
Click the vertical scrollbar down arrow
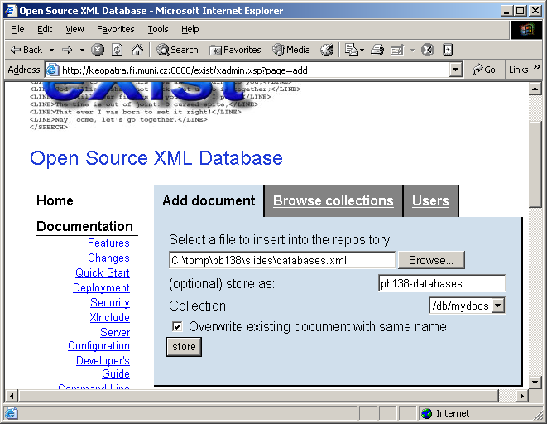pos(535,383)
